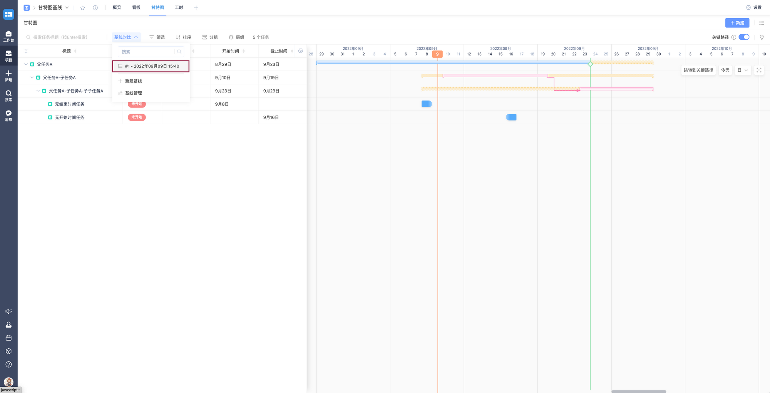This screenshot has height=393, width=770.
Task: Click the lightbulb hint icon
Action: (x=762, y=37)
